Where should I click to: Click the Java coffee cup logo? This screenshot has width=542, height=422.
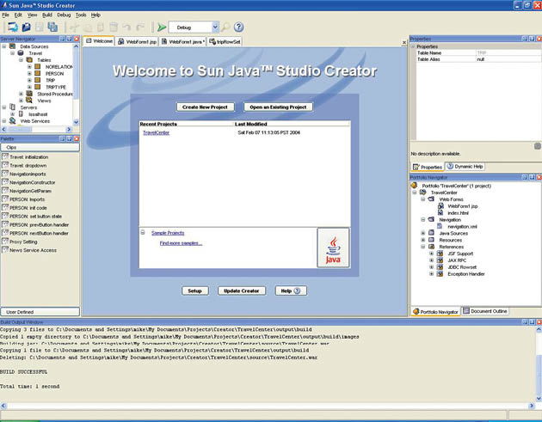[333, 248]
